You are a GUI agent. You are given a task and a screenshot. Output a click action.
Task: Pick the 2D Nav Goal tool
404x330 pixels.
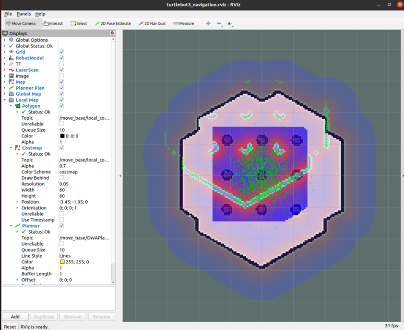point(152,23)
